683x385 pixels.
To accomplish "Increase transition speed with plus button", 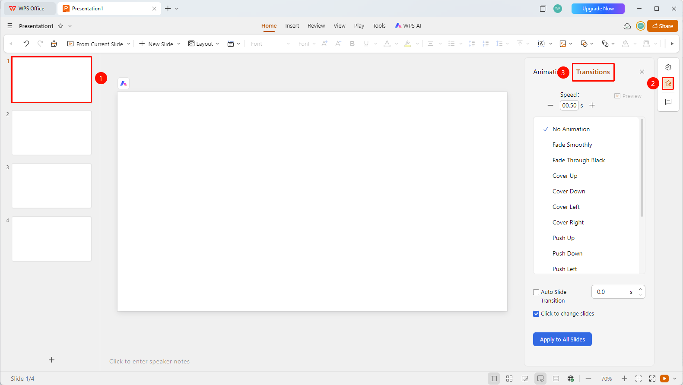I will click(592, 105).
